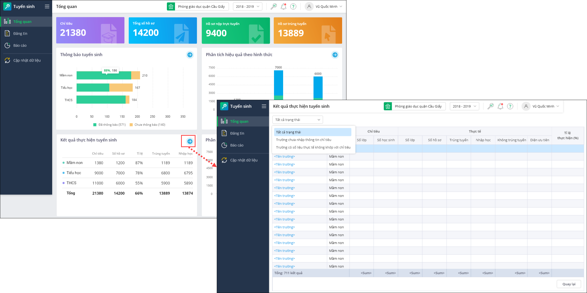587x293 pixels.
Task: Open notification bell in top-left window header
Action: pos(283,7)
